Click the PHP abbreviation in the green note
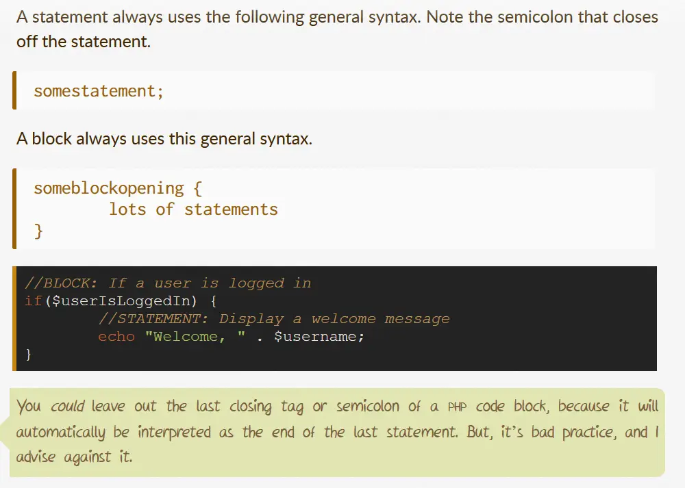 (457, 407)
